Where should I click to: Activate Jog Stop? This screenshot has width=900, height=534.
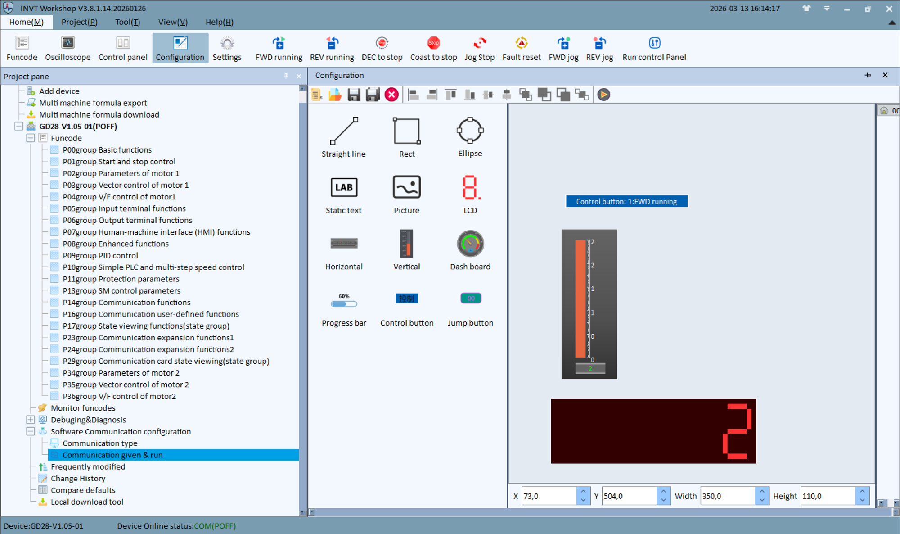click(x=479, y=47)
